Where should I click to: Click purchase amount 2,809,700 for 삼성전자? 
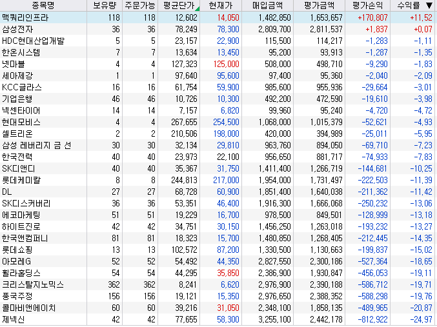click(274, 29)
